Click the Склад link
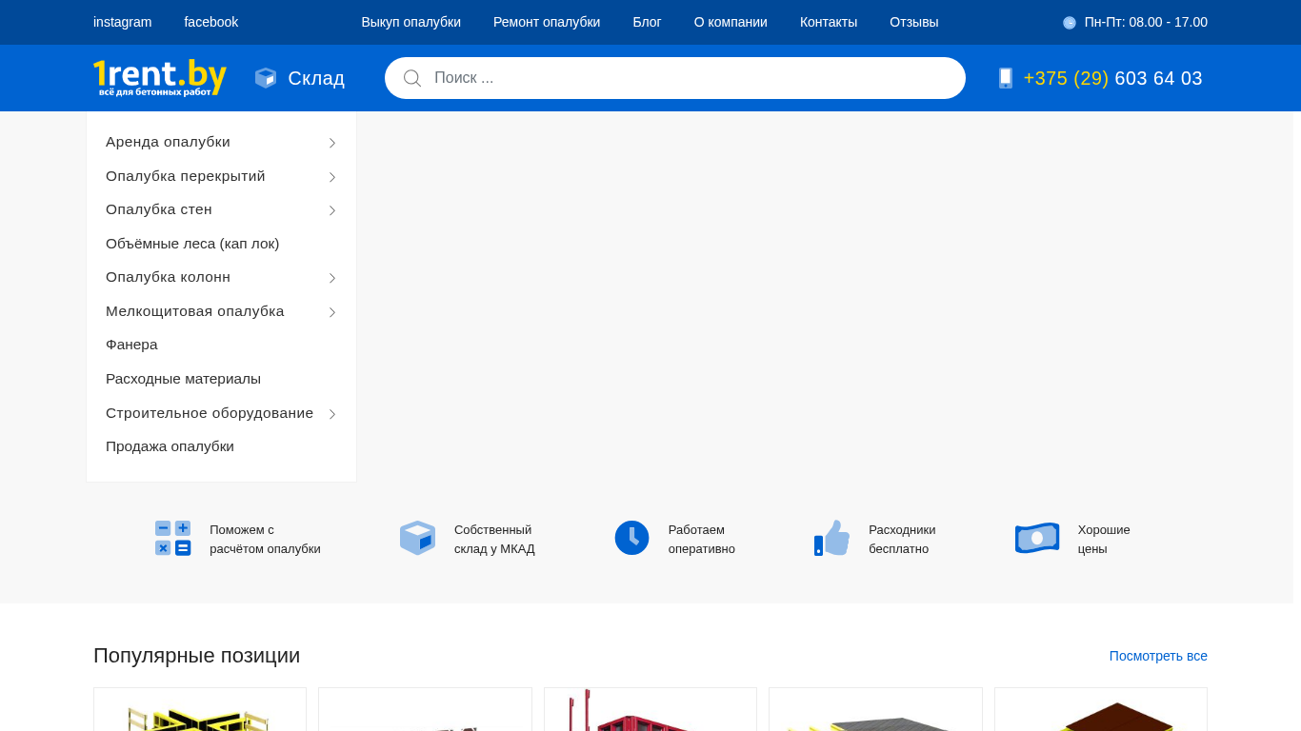 tap(316, 78)
